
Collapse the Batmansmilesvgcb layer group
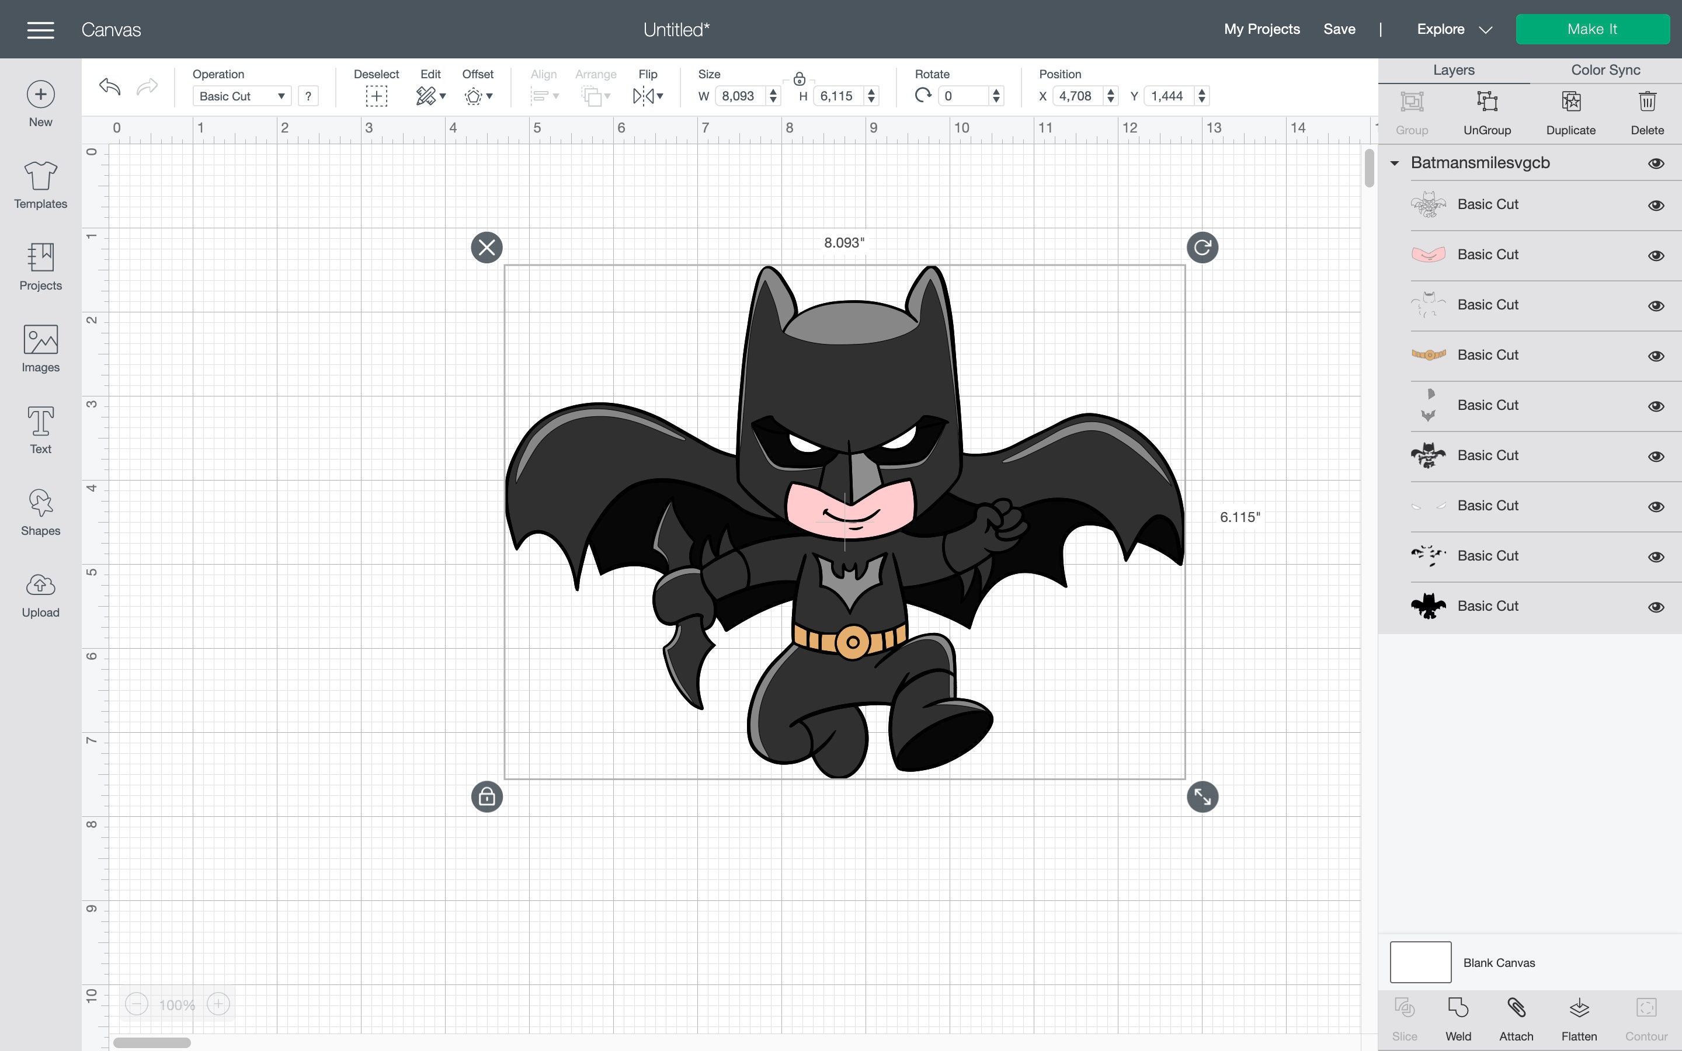click(1394, 163)
